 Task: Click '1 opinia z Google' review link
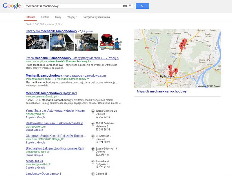pyautogui.click(x=35, y=117)
